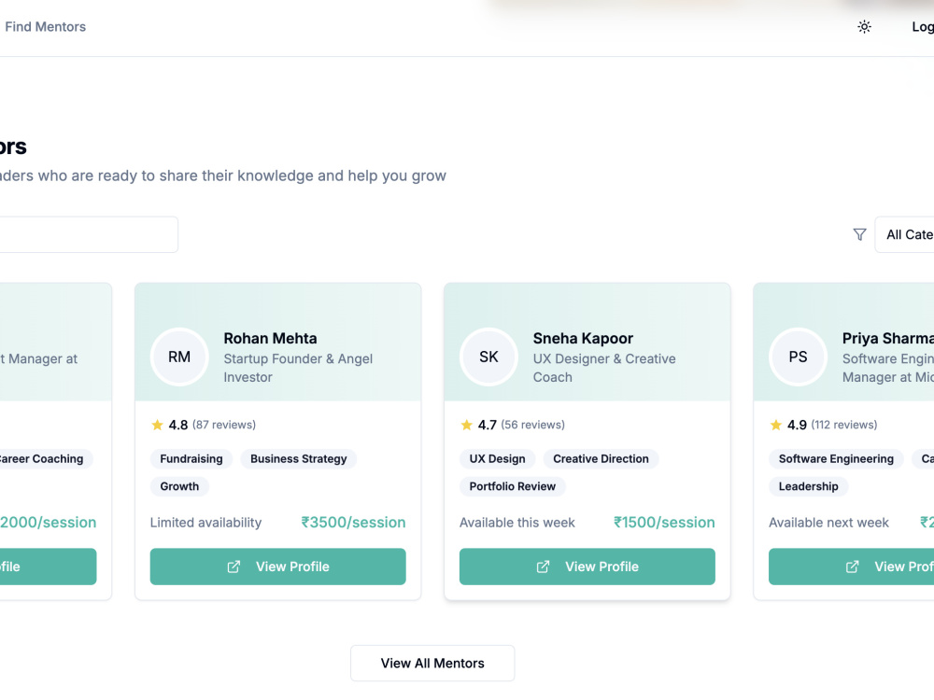Select the Creative Direction tag
The width and height of the screenshot is (934, 700).
coord(601,459)
